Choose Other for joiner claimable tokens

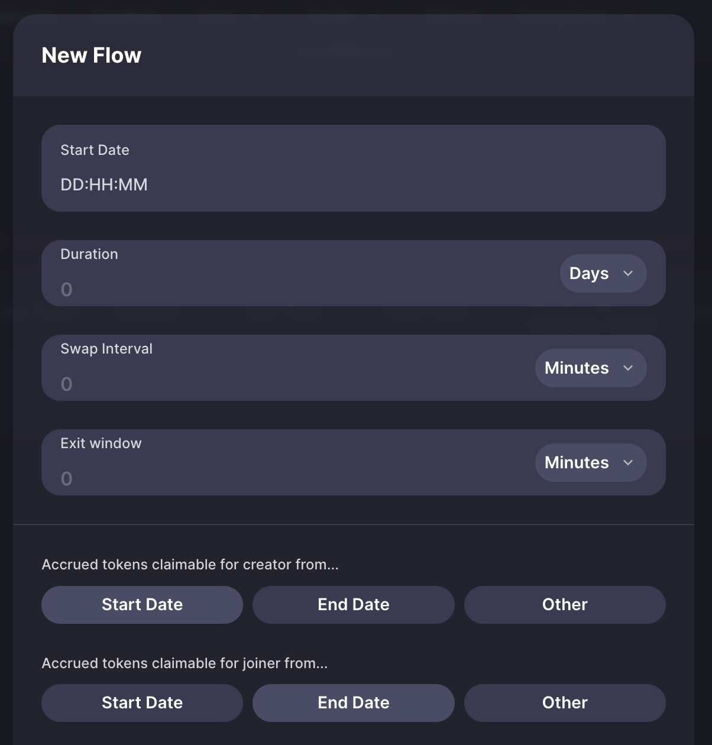click(x=565, y=702)
